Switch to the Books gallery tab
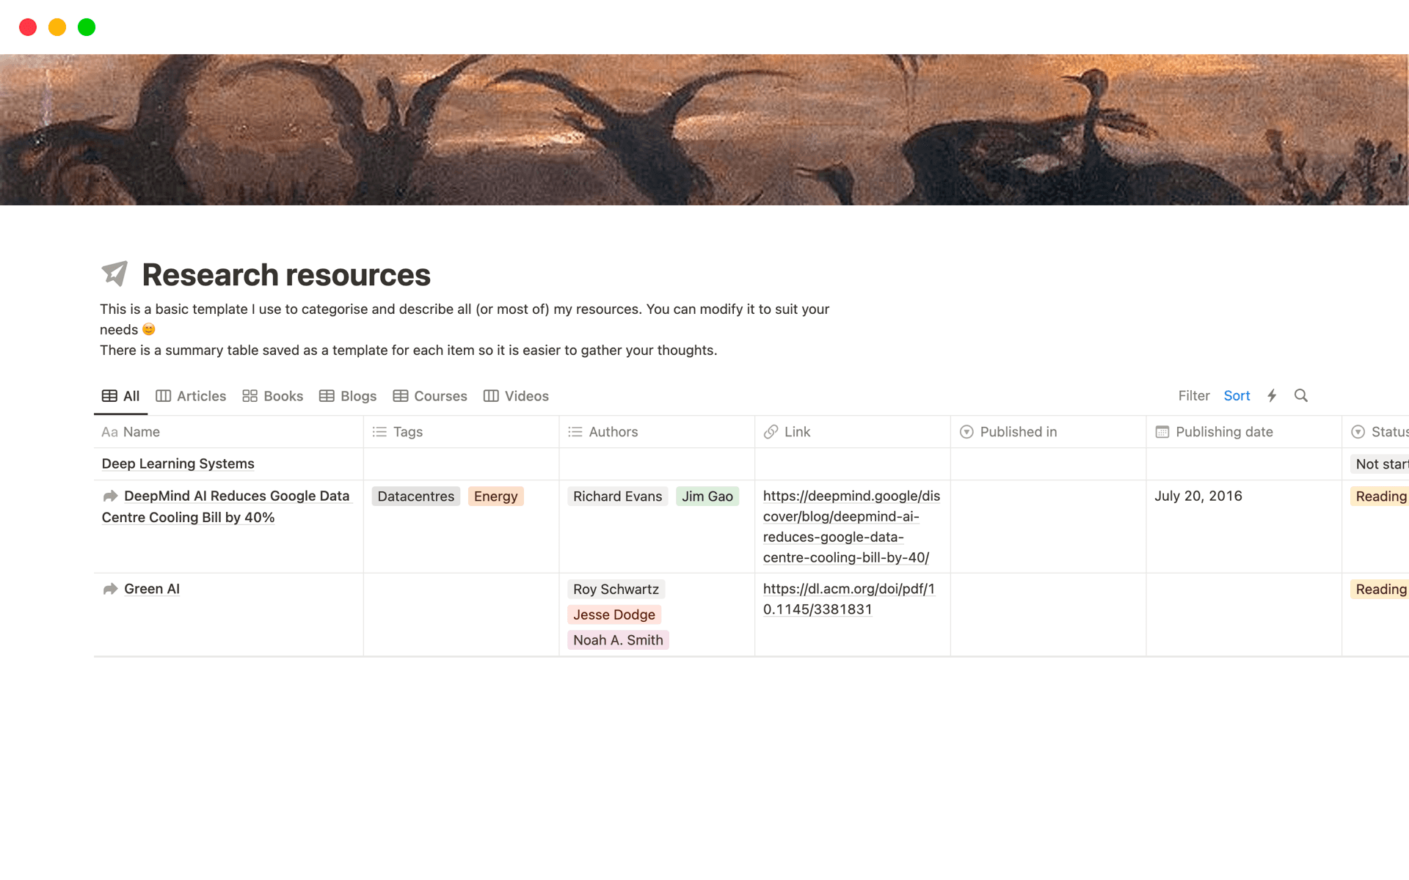This screenshot has height=880, width=1409. click(273, 396)
